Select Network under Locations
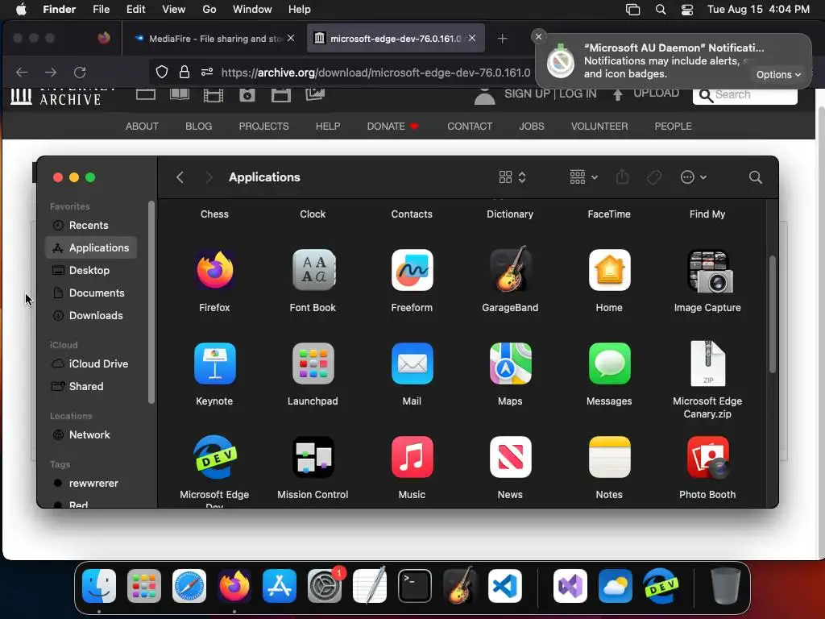The image size is (825, 619). pyautogui.click(x=91, y=434)
